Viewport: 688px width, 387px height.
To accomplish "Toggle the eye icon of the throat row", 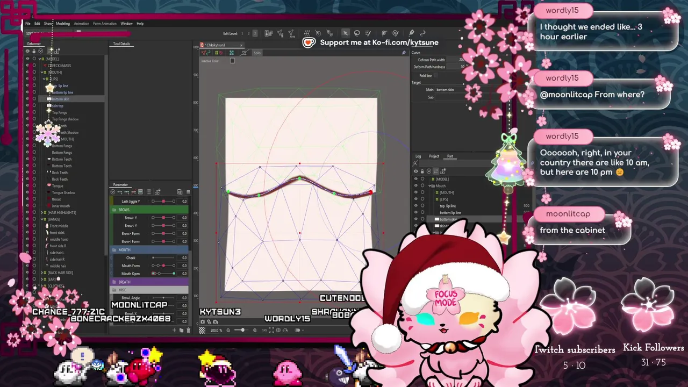I will [x=27, y=199].
